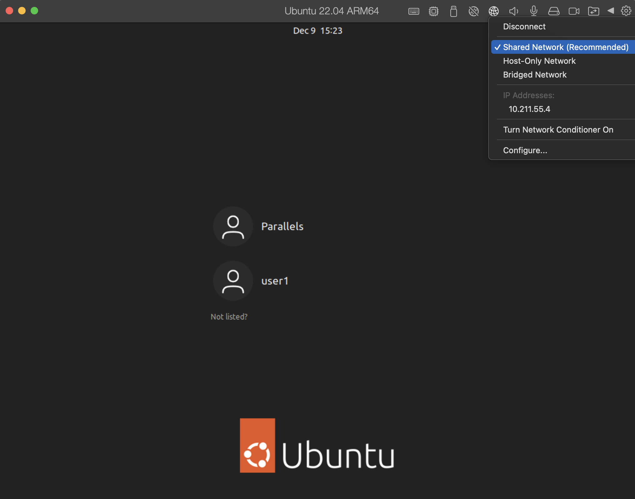
Task: Click the microphone icon in toolbar
Action: tap(535, 10)
